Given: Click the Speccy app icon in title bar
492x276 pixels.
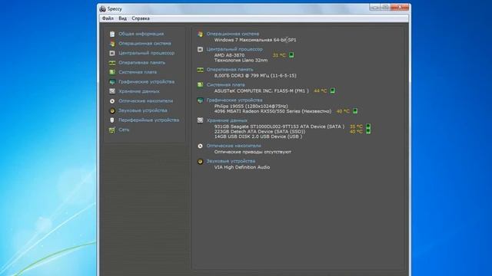Looking at the screenshot, I should (x=102, y=8).
